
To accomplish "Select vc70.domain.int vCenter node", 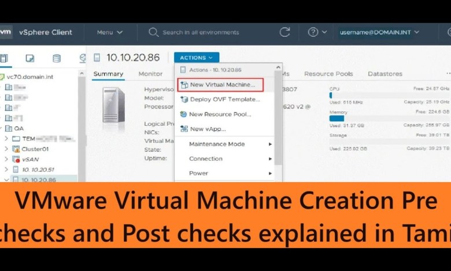I will [x=30, y=77].
